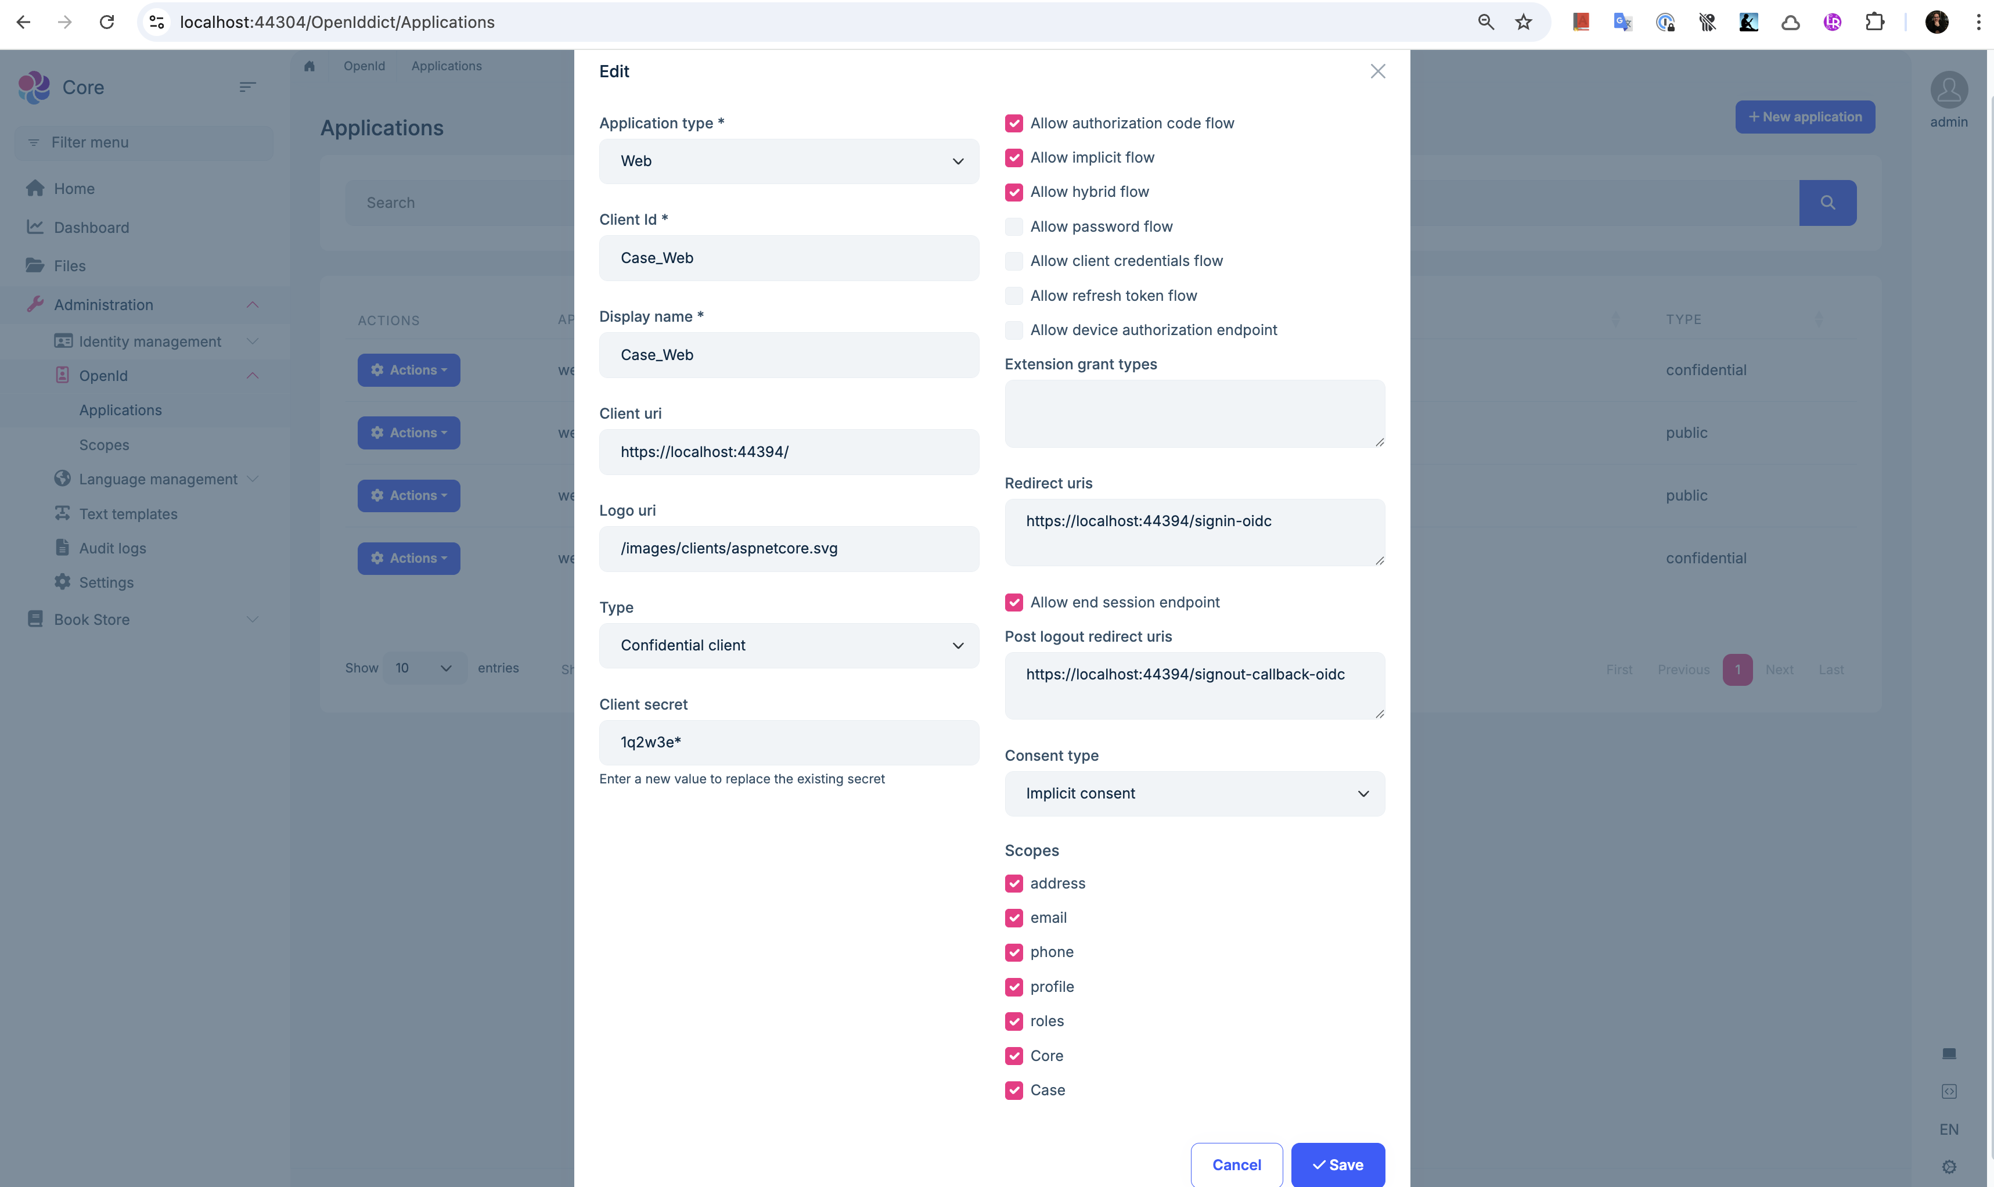1994x1187 pixels.
Task: Click the Dashboard chart icon in sidebar
Action: [x=34, y=227]
